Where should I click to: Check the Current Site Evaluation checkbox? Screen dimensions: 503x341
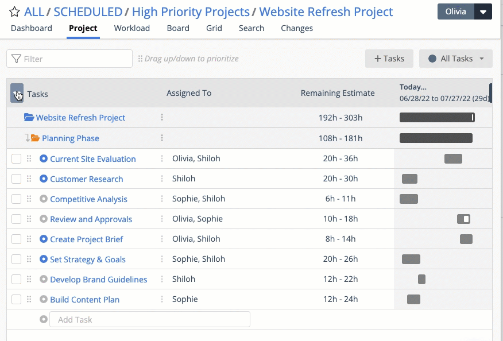tap(16, 159)
